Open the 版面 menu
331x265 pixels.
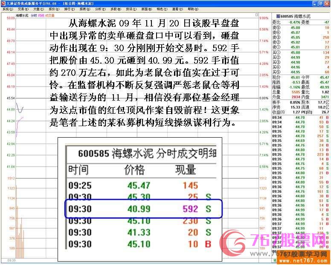tap(146, 9)
